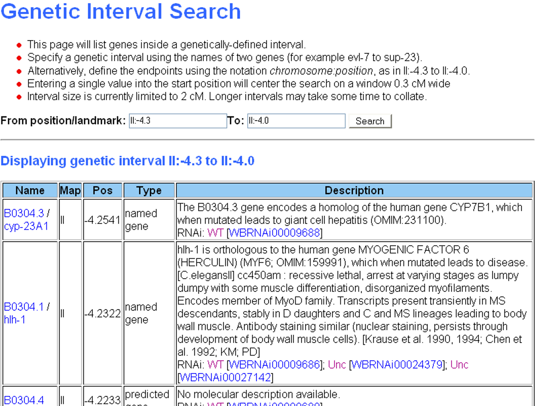Image resolution: width=536 pixels, height=406 pixels.
Task: Click the Name column header
Action: coord(30,190)
